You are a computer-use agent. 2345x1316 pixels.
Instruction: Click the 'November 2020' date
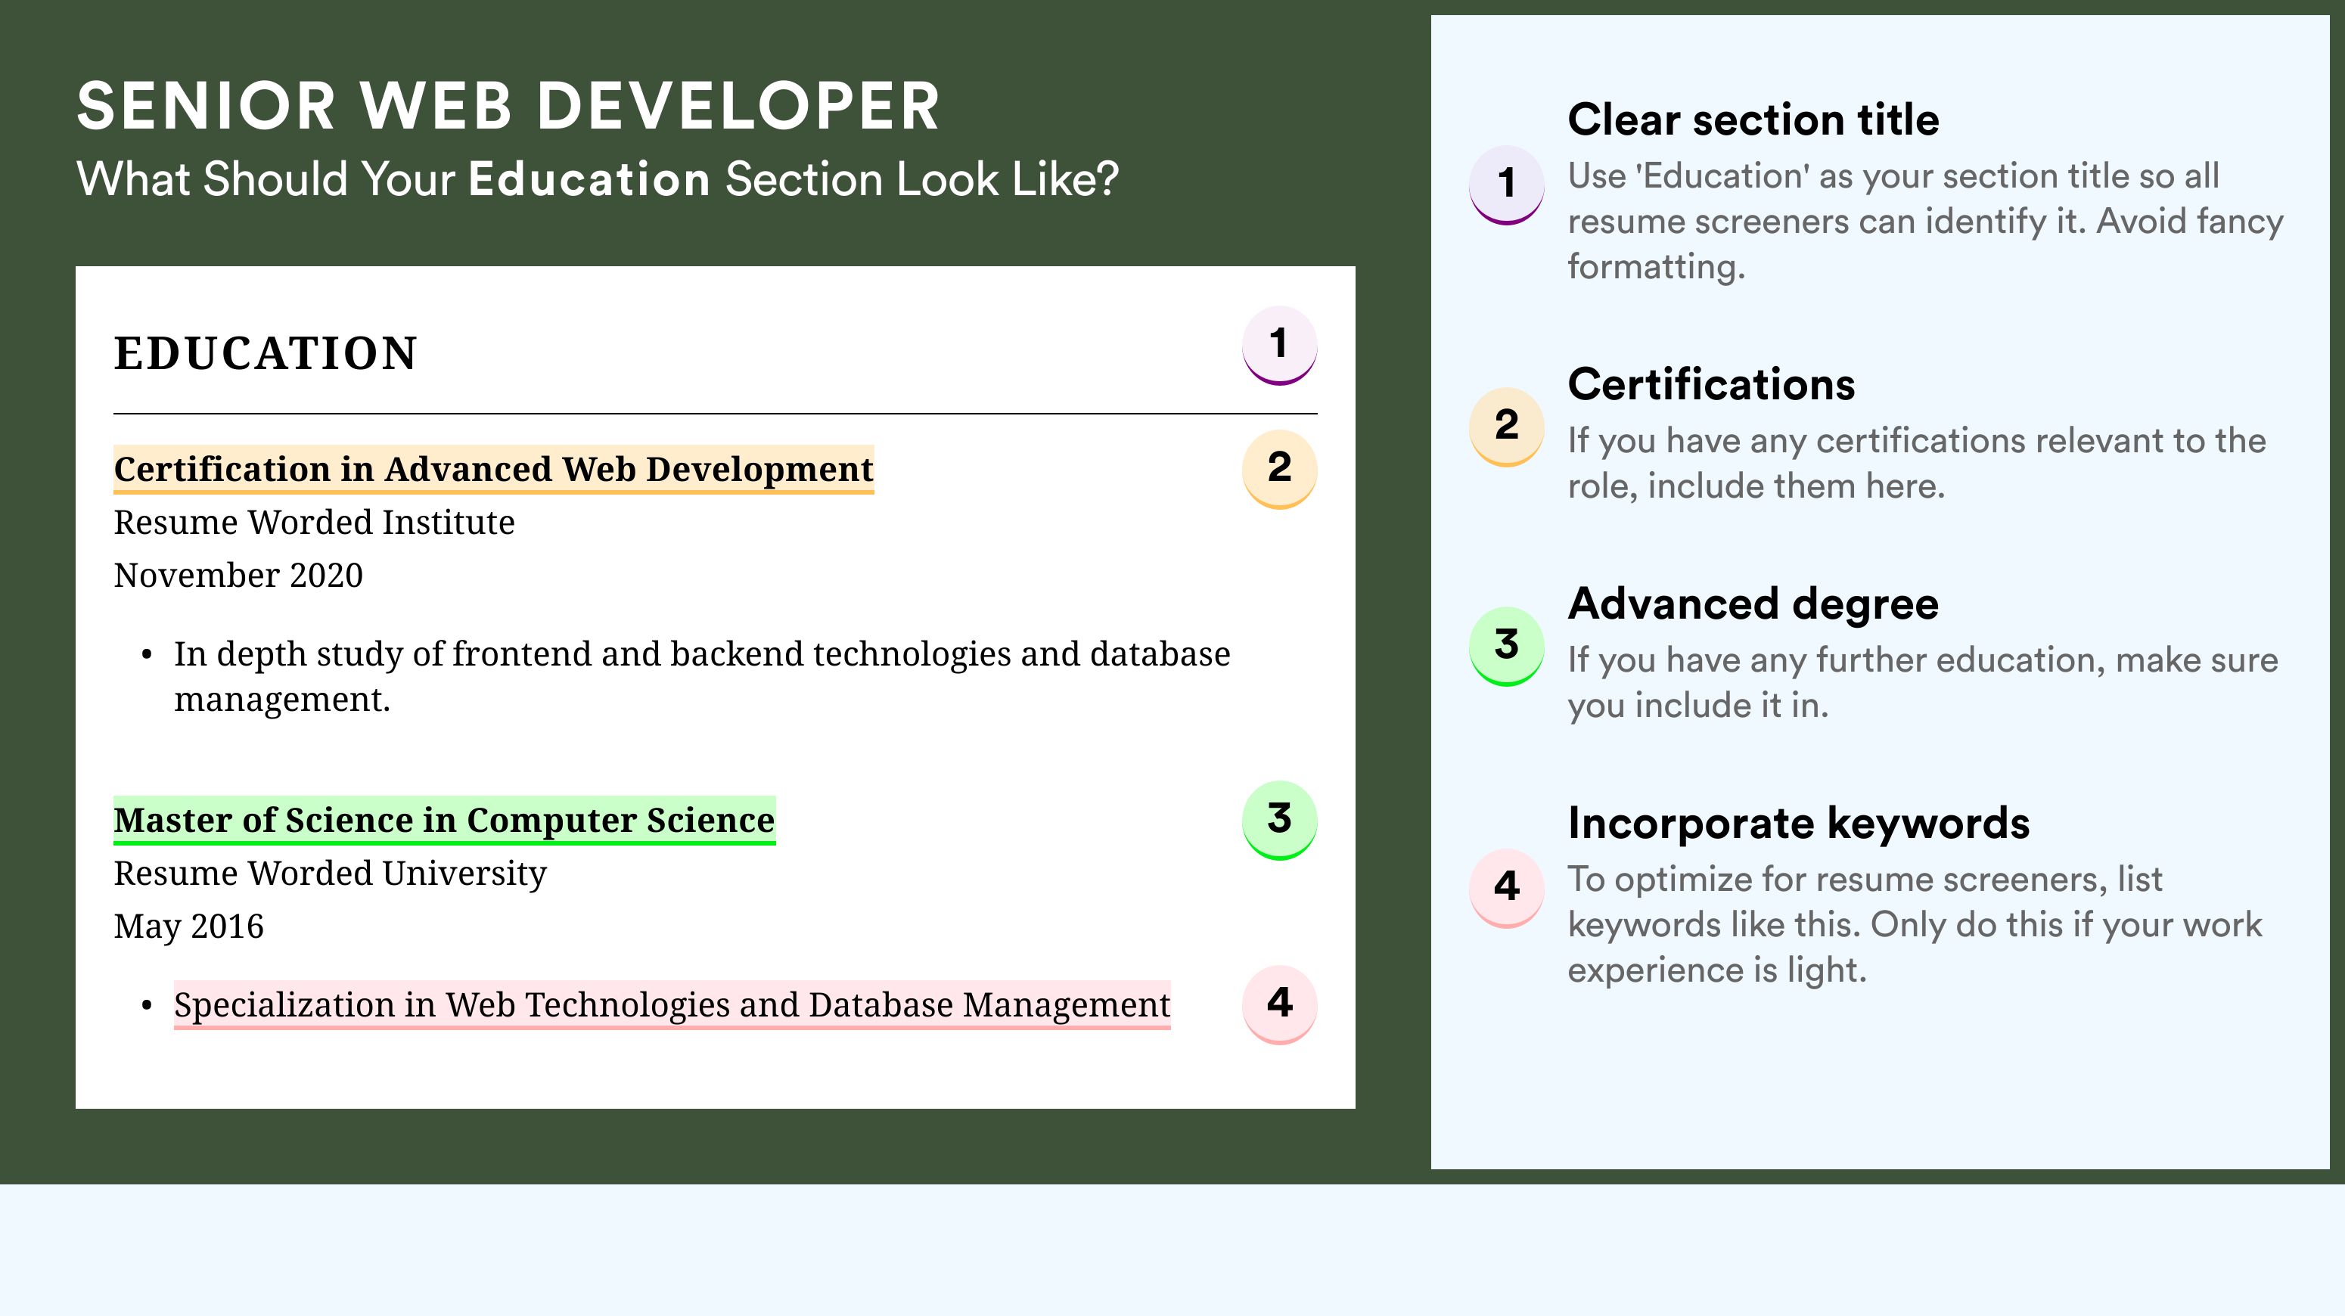[238, 575]
